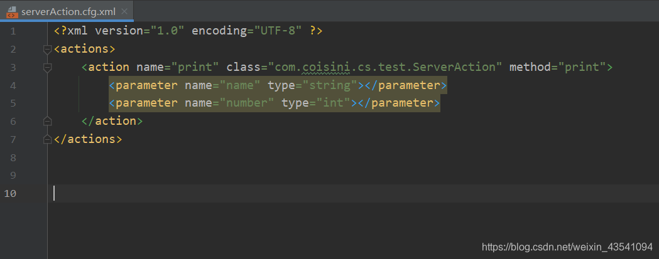Click the parameter name="number" value

(246, 103)
